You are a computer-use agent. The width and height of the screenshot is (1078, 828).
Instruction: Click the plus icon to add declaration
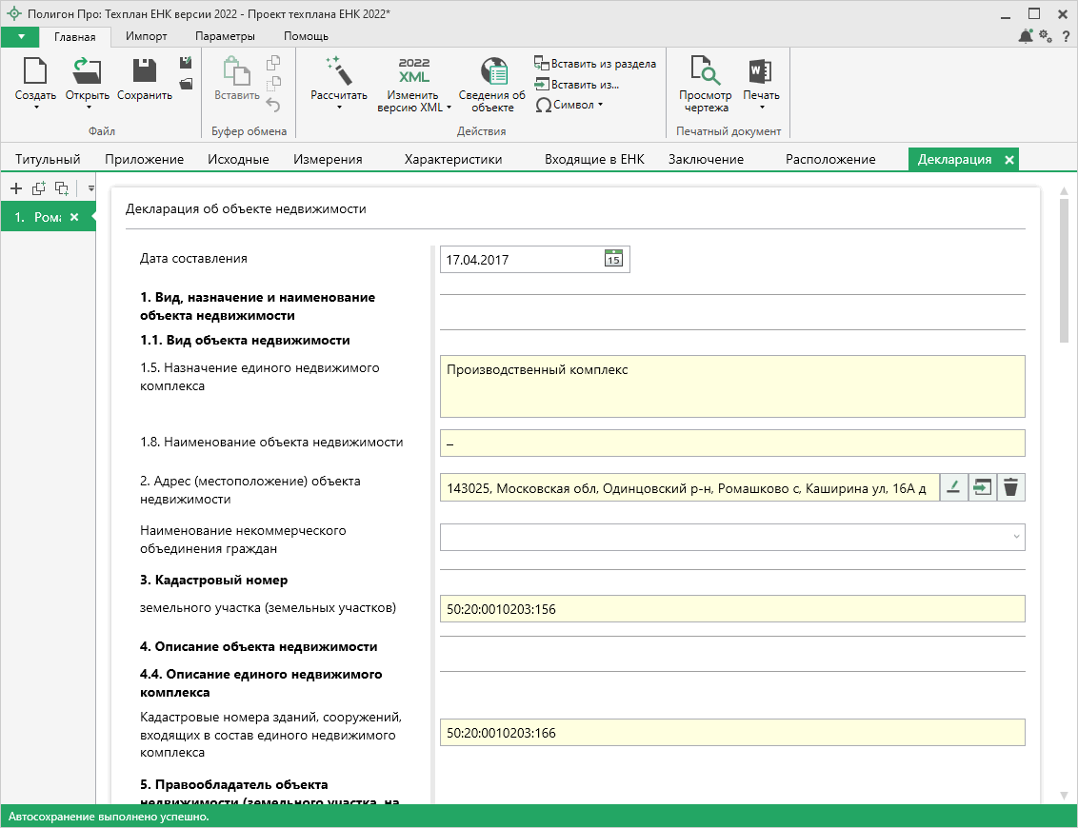[x=16, y=188]
